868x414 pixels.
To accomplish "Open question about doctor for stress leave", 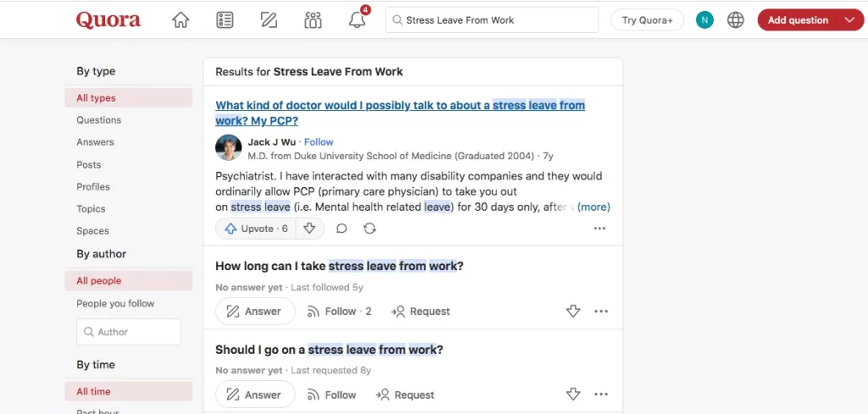I will coord(400,113).
